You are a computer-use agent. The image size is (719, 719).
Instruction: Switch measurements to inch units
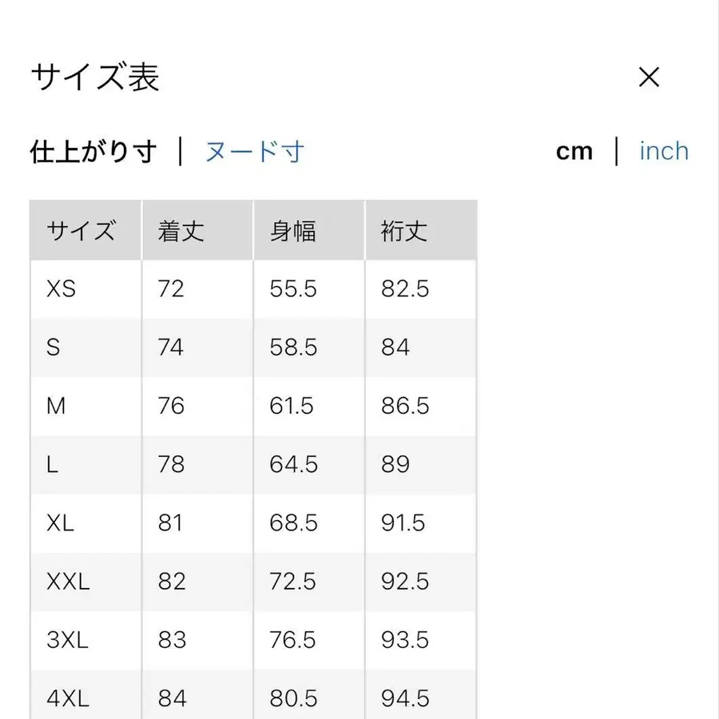(664, 151)
